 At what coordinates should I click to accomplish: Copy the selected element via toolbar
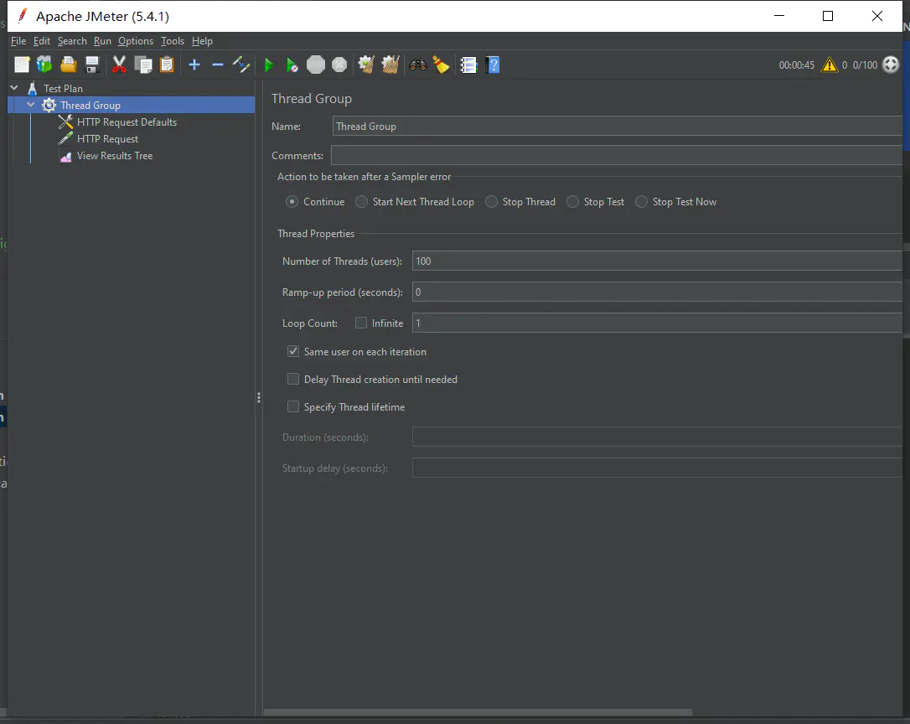pos(142,65)
